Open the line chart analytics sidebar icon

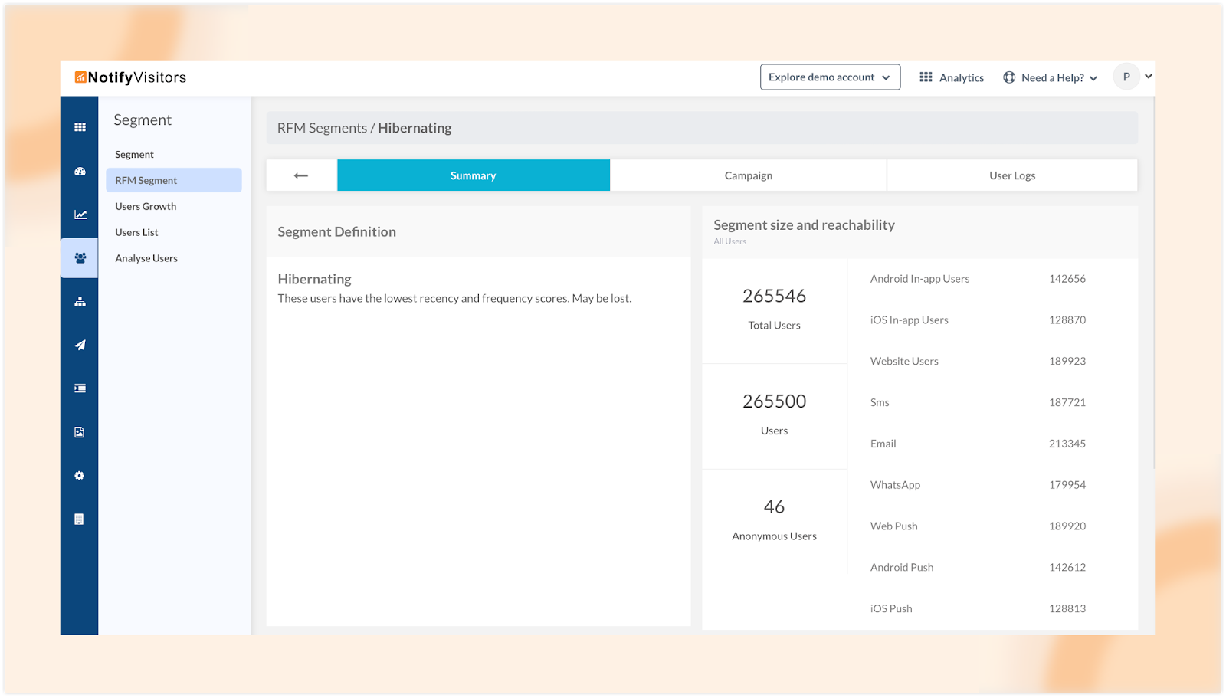[80, 215]
